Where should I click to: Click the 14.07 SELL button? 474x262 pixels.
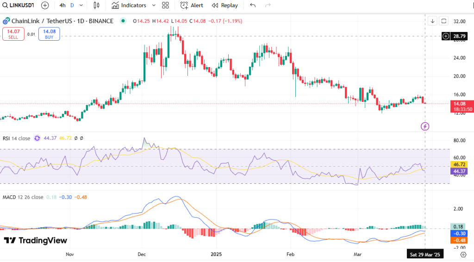point(13,34)
